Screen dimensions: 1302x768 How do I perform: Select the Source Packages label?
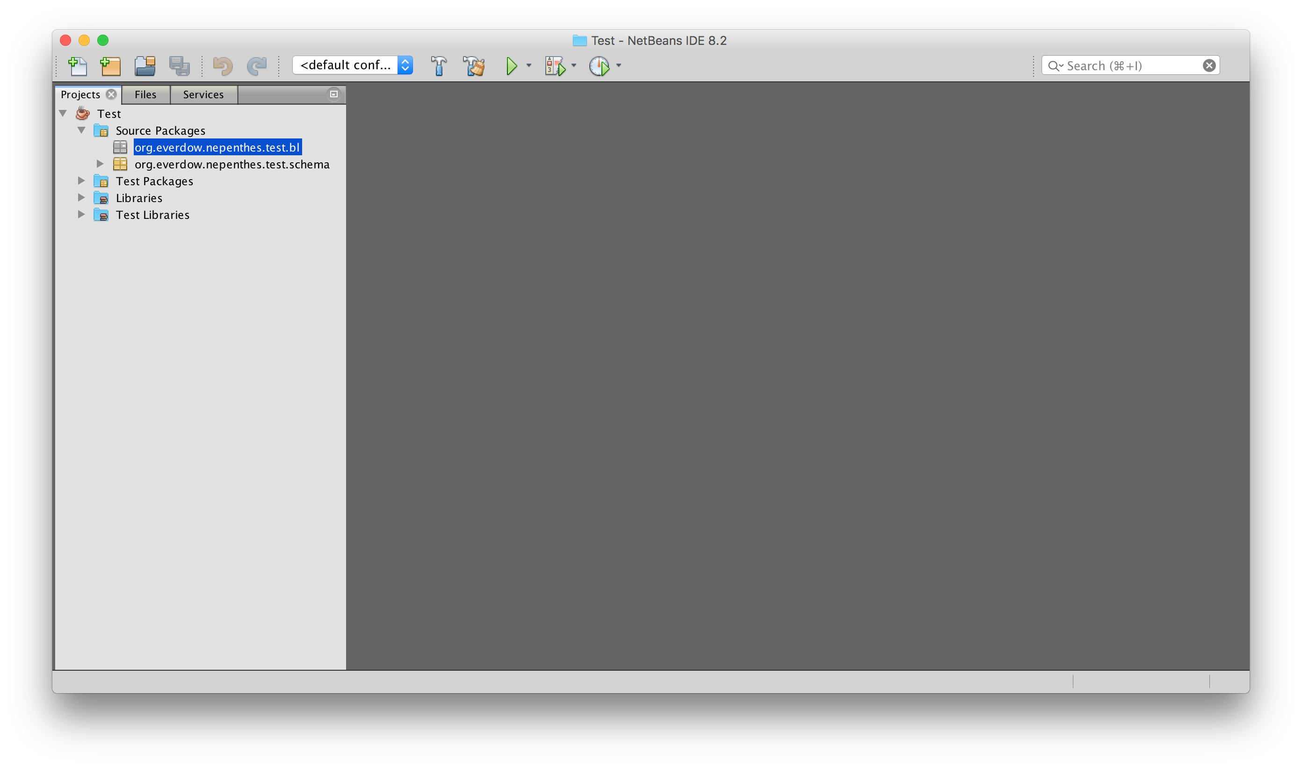tap(160, 130)
